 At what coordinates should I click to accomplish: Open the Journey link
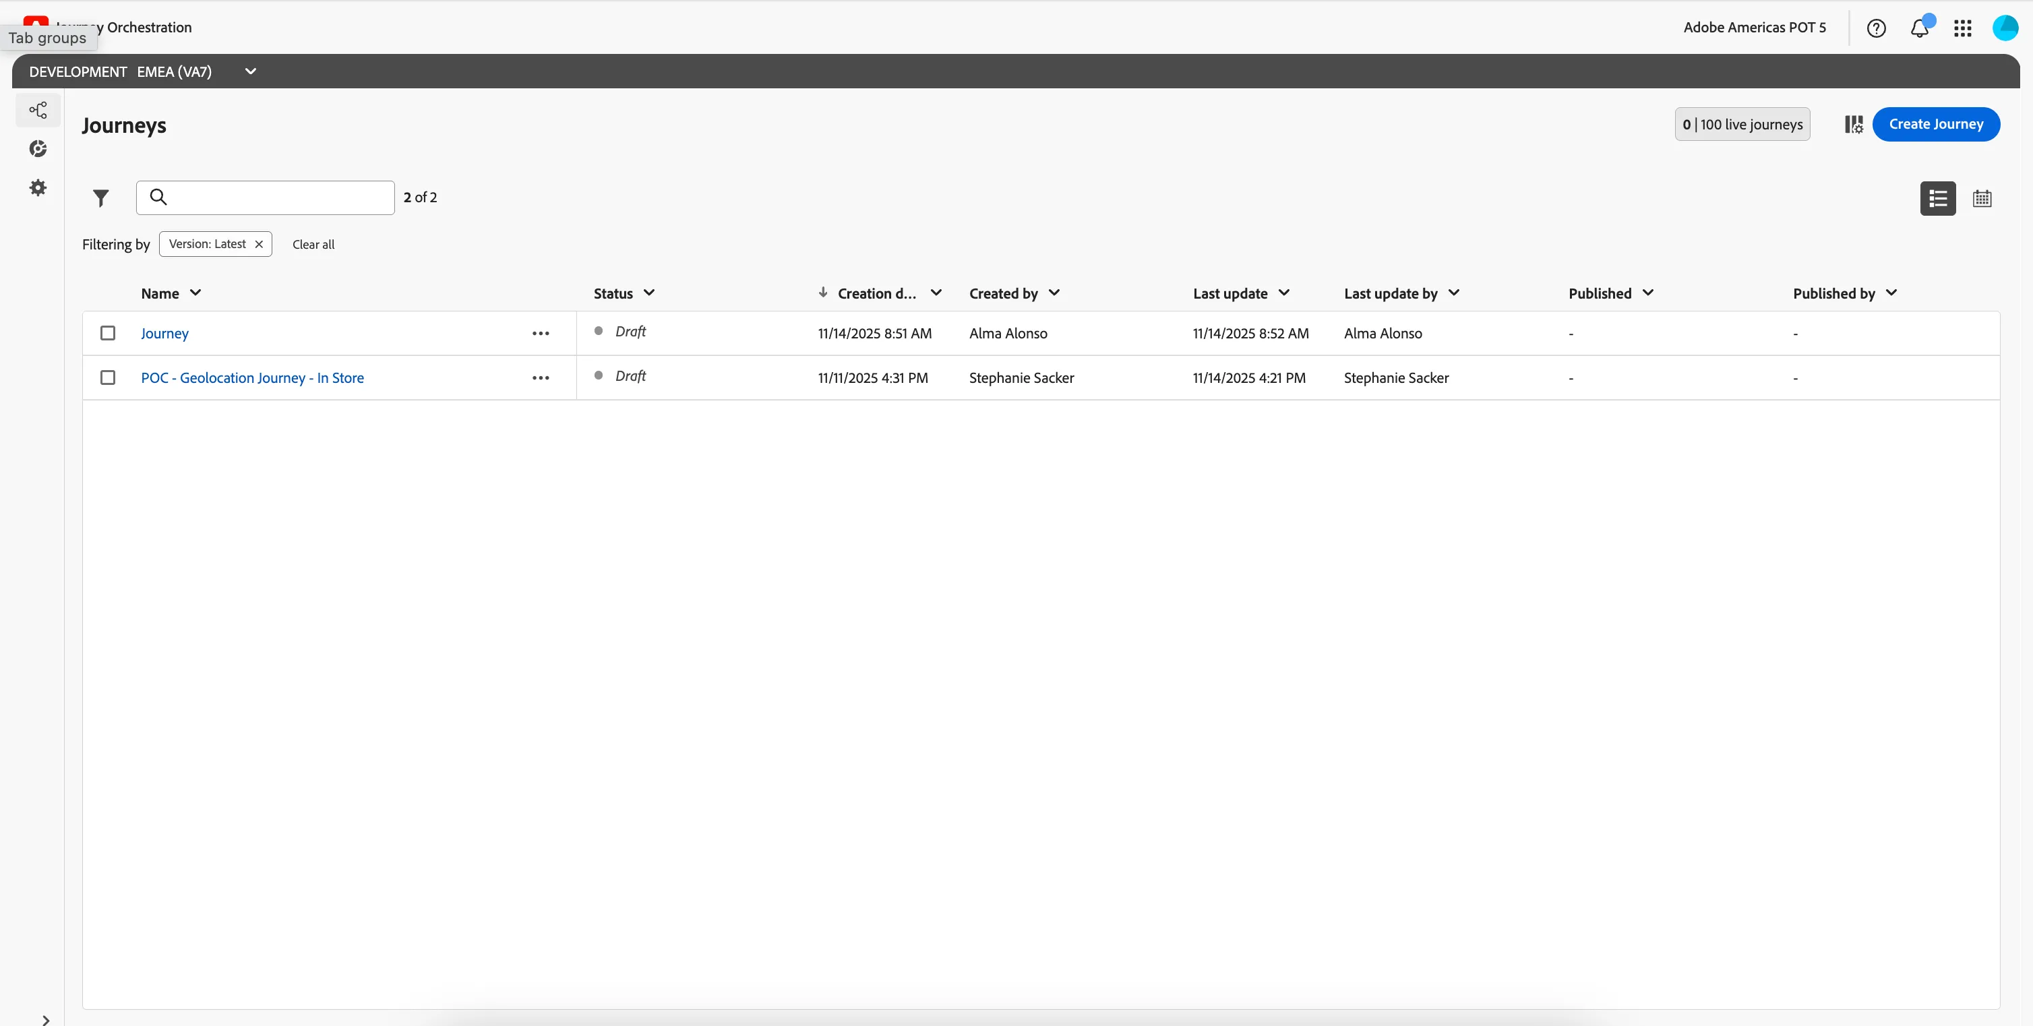point(165,333)
